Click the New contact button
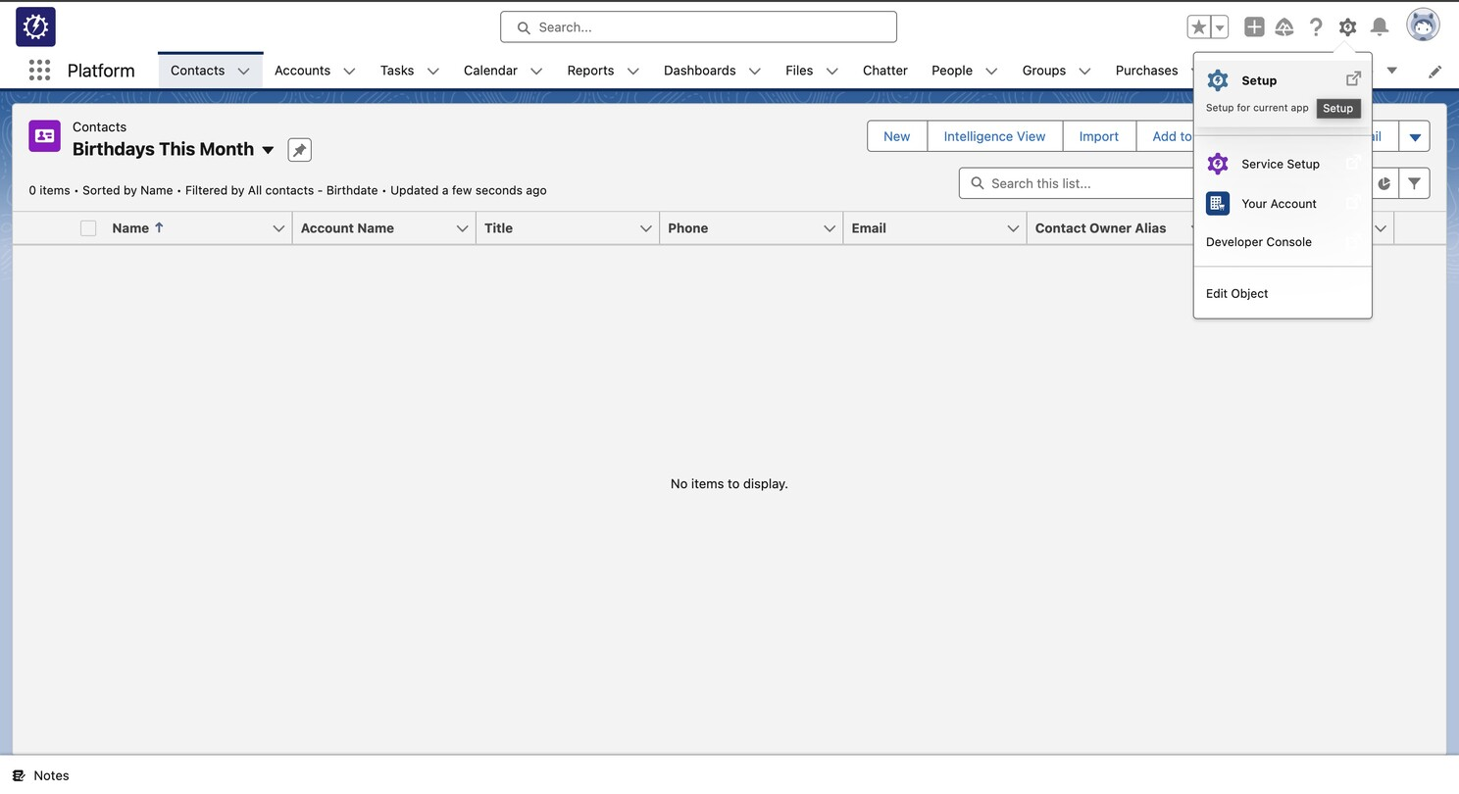Viewport: 1459px width, 794px height. [897, 136]
